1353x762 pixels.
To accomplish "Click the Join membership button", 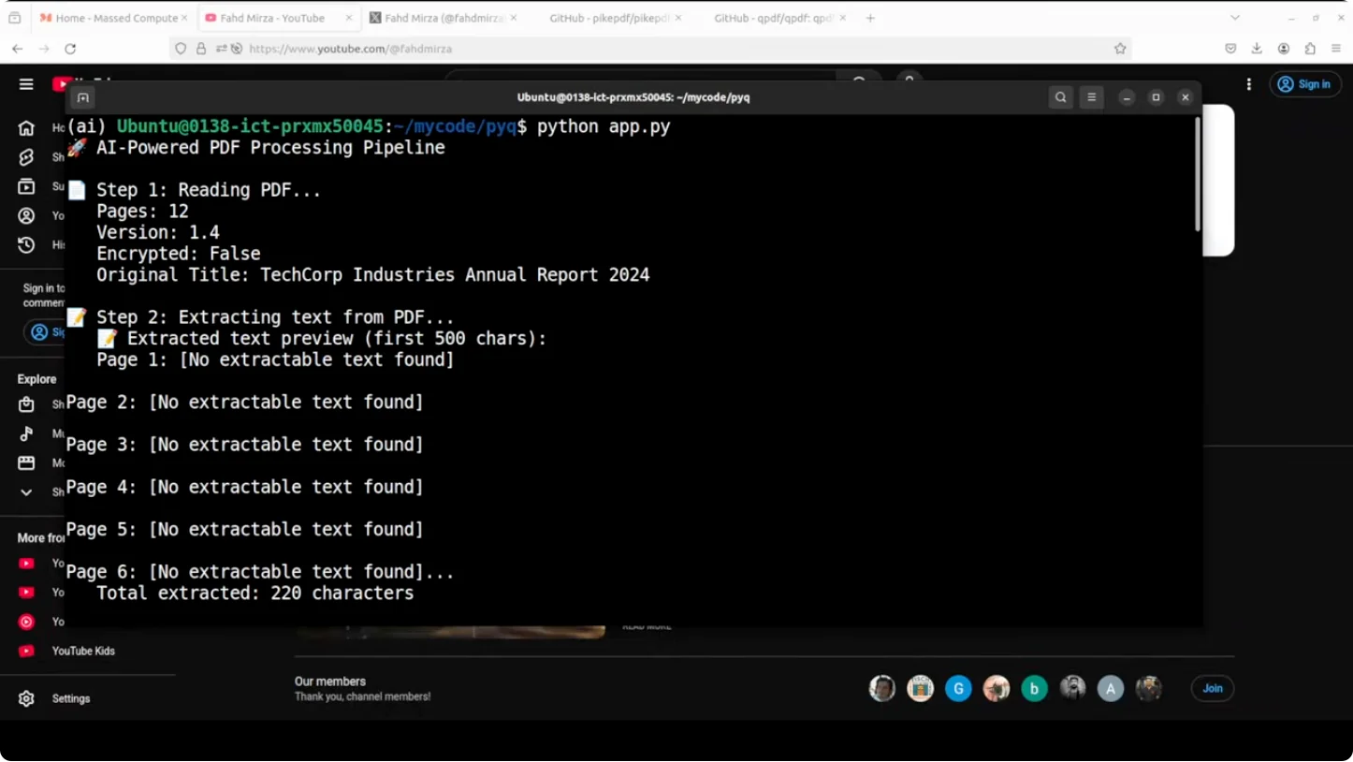I will (1212, 688).
